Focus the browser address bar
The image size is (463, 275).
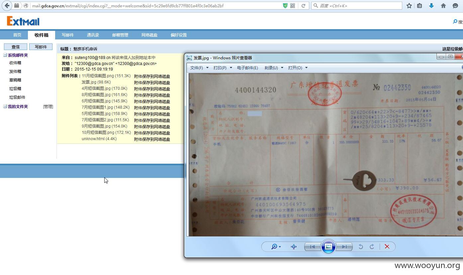tap(156, 6)
